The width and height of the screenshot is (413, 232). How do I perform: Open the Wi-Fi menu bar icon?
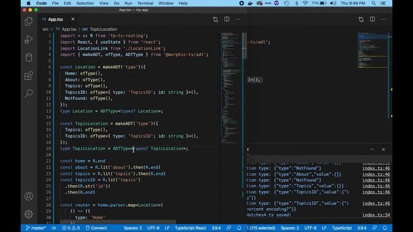pyautogui.click(x=305, y=3)
